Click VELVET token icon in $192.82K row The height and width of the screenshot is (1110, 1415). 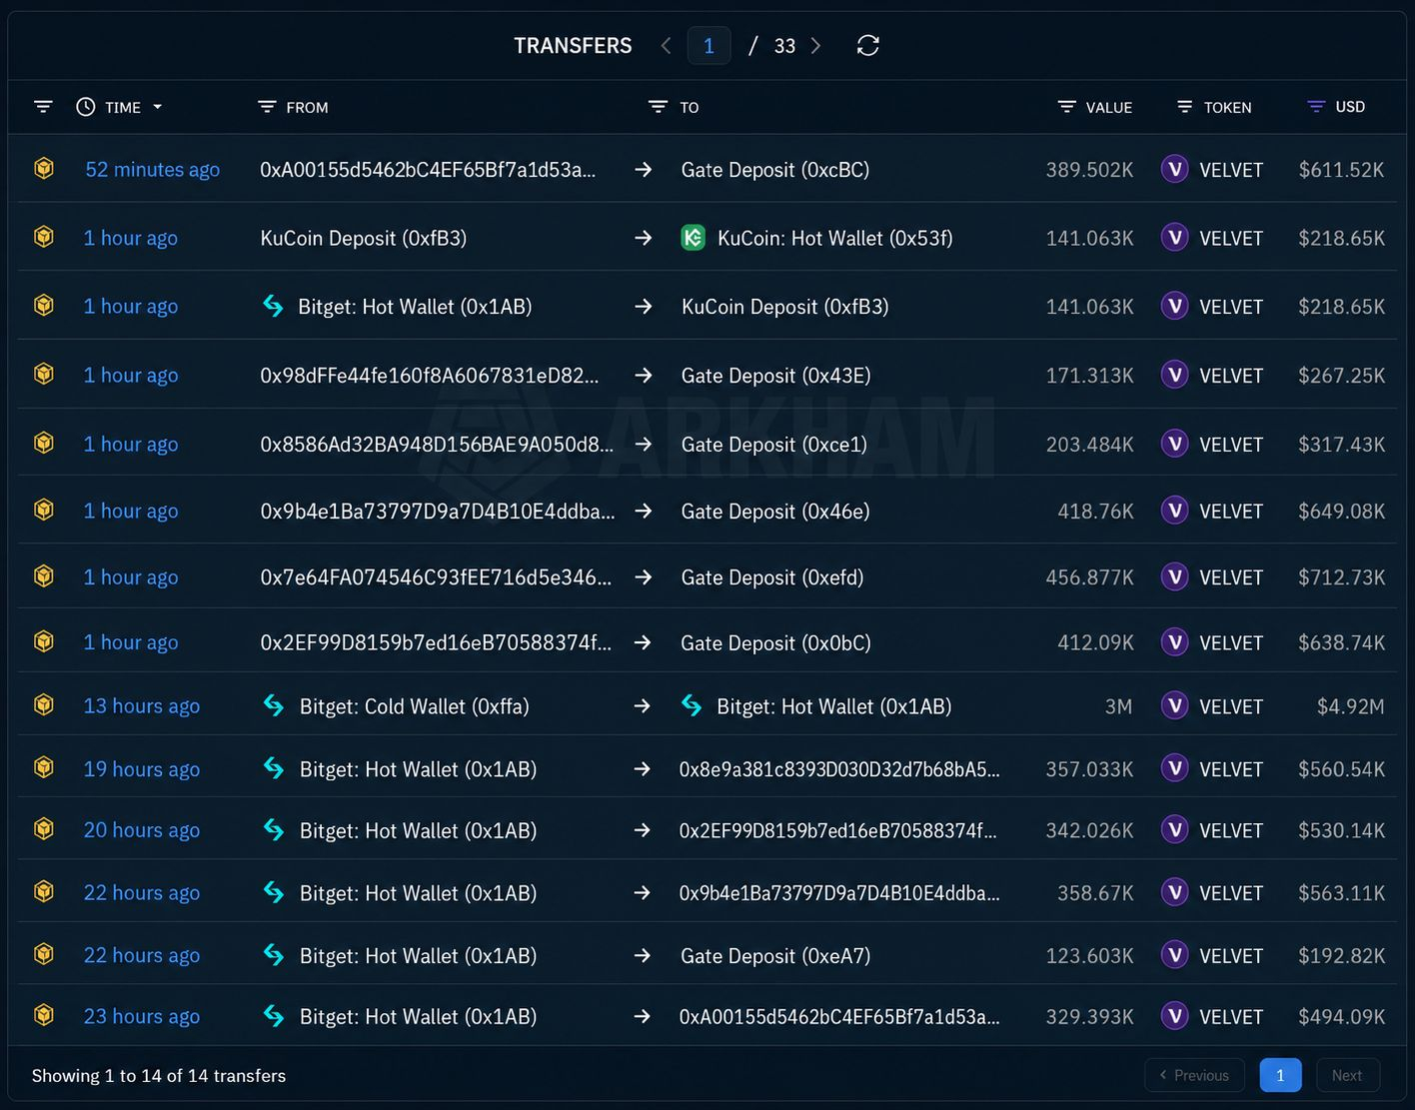click(1175, 955)
